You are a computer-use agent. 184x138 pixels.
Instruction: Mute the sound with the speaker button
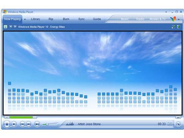[x=37, y=124]
